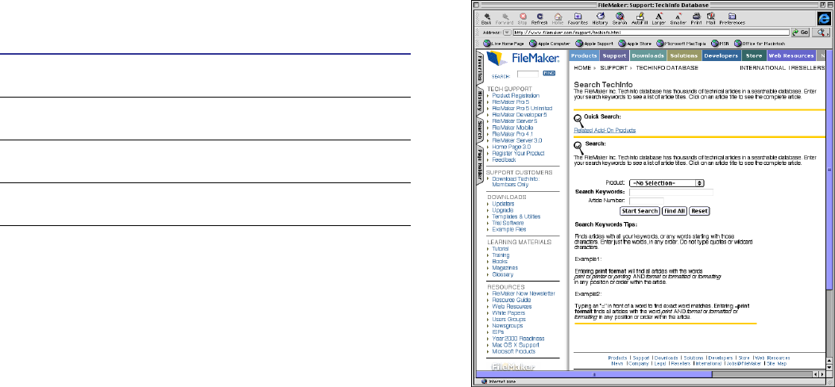Click HOME in the breadcrumb trail
The image size is (835, 387).
point(582,68)
